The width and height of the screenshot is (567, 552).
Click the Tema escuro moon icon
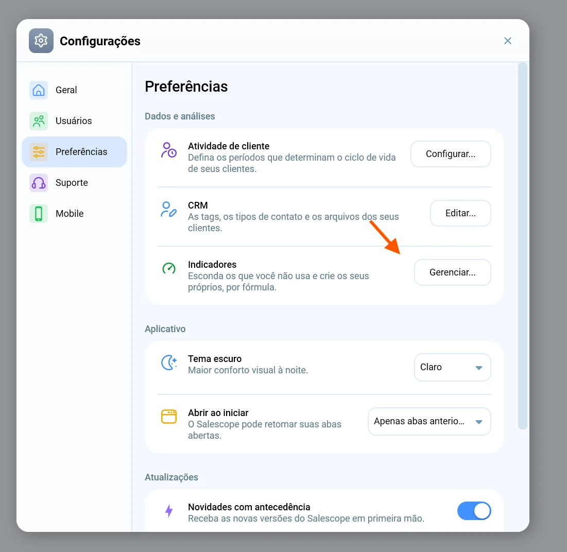point(168,363)
